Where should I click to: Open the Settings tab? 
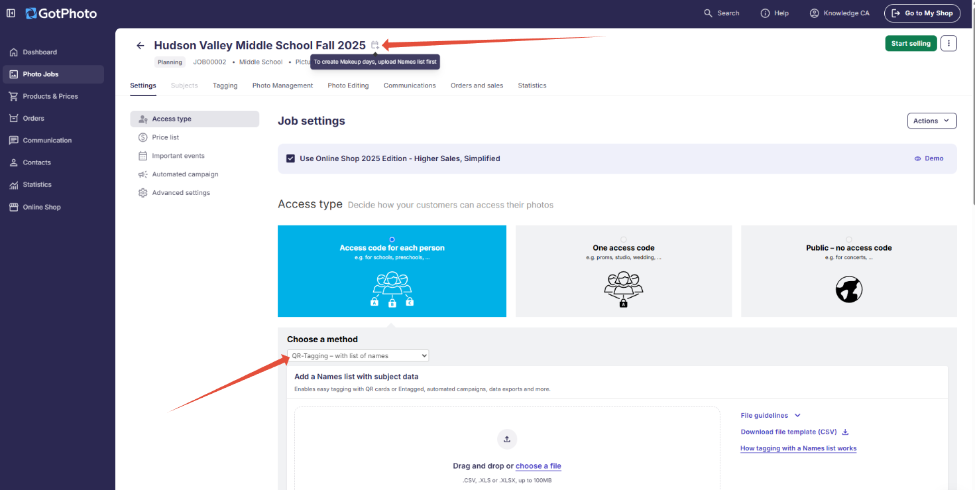143,86
